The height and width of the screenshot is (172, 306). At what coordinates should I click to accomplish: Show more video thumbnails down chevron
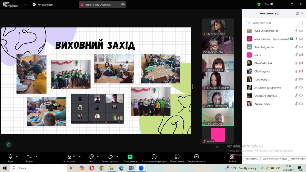218,147
